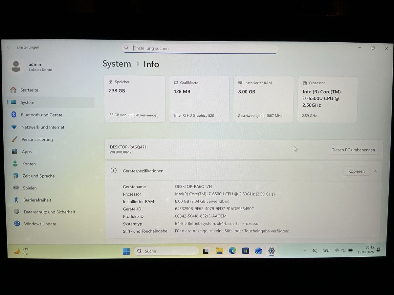This screenshot has width=394, height=295.
Task: Click the volume speaker tray icon
Action: 343,250
